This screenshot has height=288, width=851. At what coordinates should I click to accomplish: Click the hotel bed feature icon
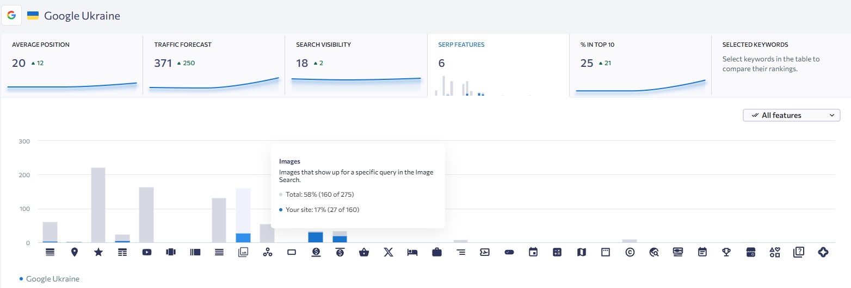412,252
